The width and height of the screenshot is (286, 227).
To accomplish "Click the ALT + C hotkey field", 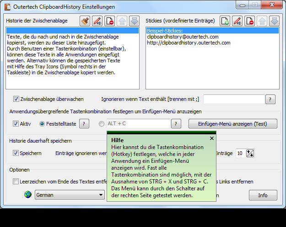I will coord(139,123).
